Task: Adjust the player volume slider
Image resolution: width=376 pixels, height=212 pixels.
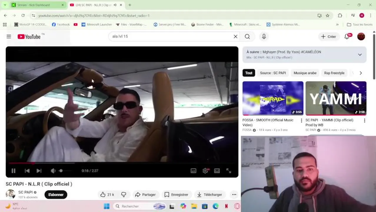Action: click(65, 171)
